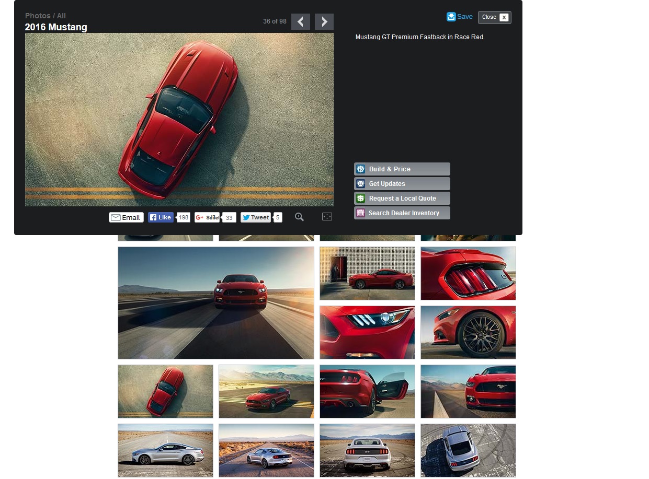Go to the previous photo arrow
The image size is (649, 479).
tap(300, 21)
